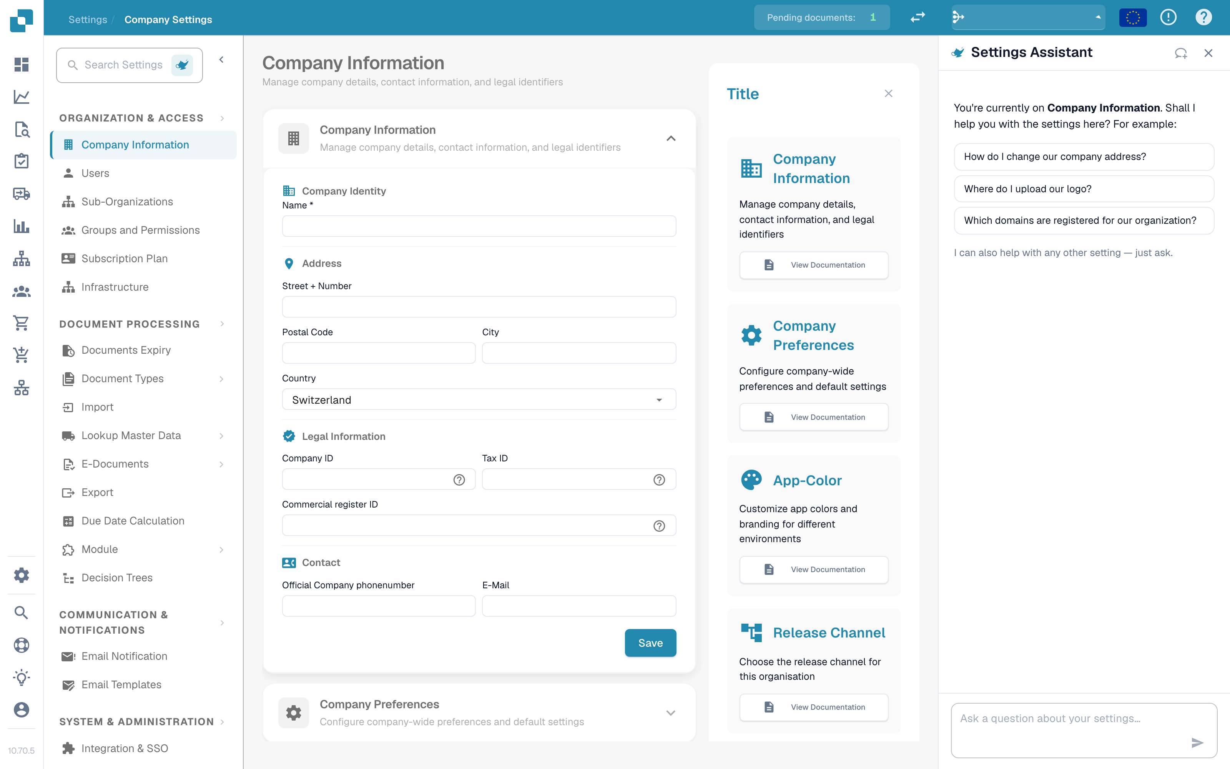The width and height of the screenshot is (1230, 769).
Task: Close the Title documentation panel
Action: pos(888,93)
